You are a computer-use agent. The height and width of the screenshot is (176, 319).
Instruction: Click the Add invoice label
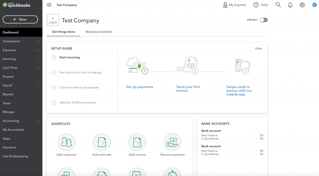click(137, 154)
